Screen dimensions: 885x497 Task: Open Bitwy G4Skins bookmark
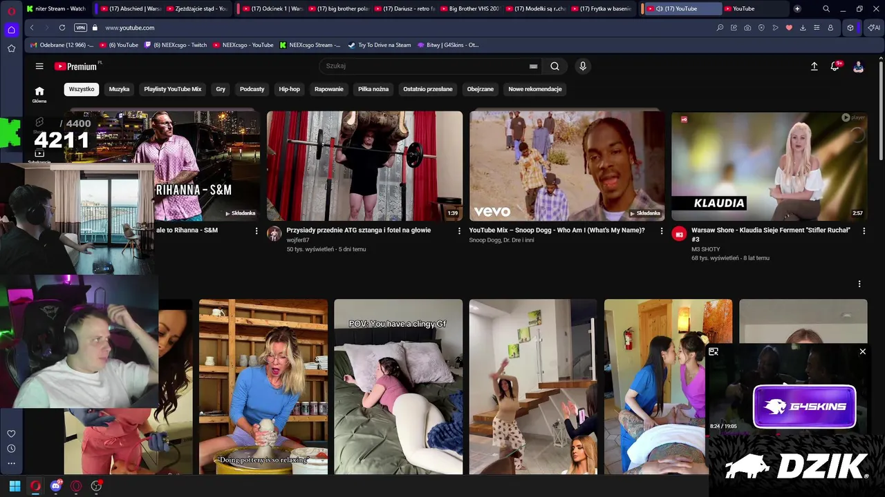(448, 45)
